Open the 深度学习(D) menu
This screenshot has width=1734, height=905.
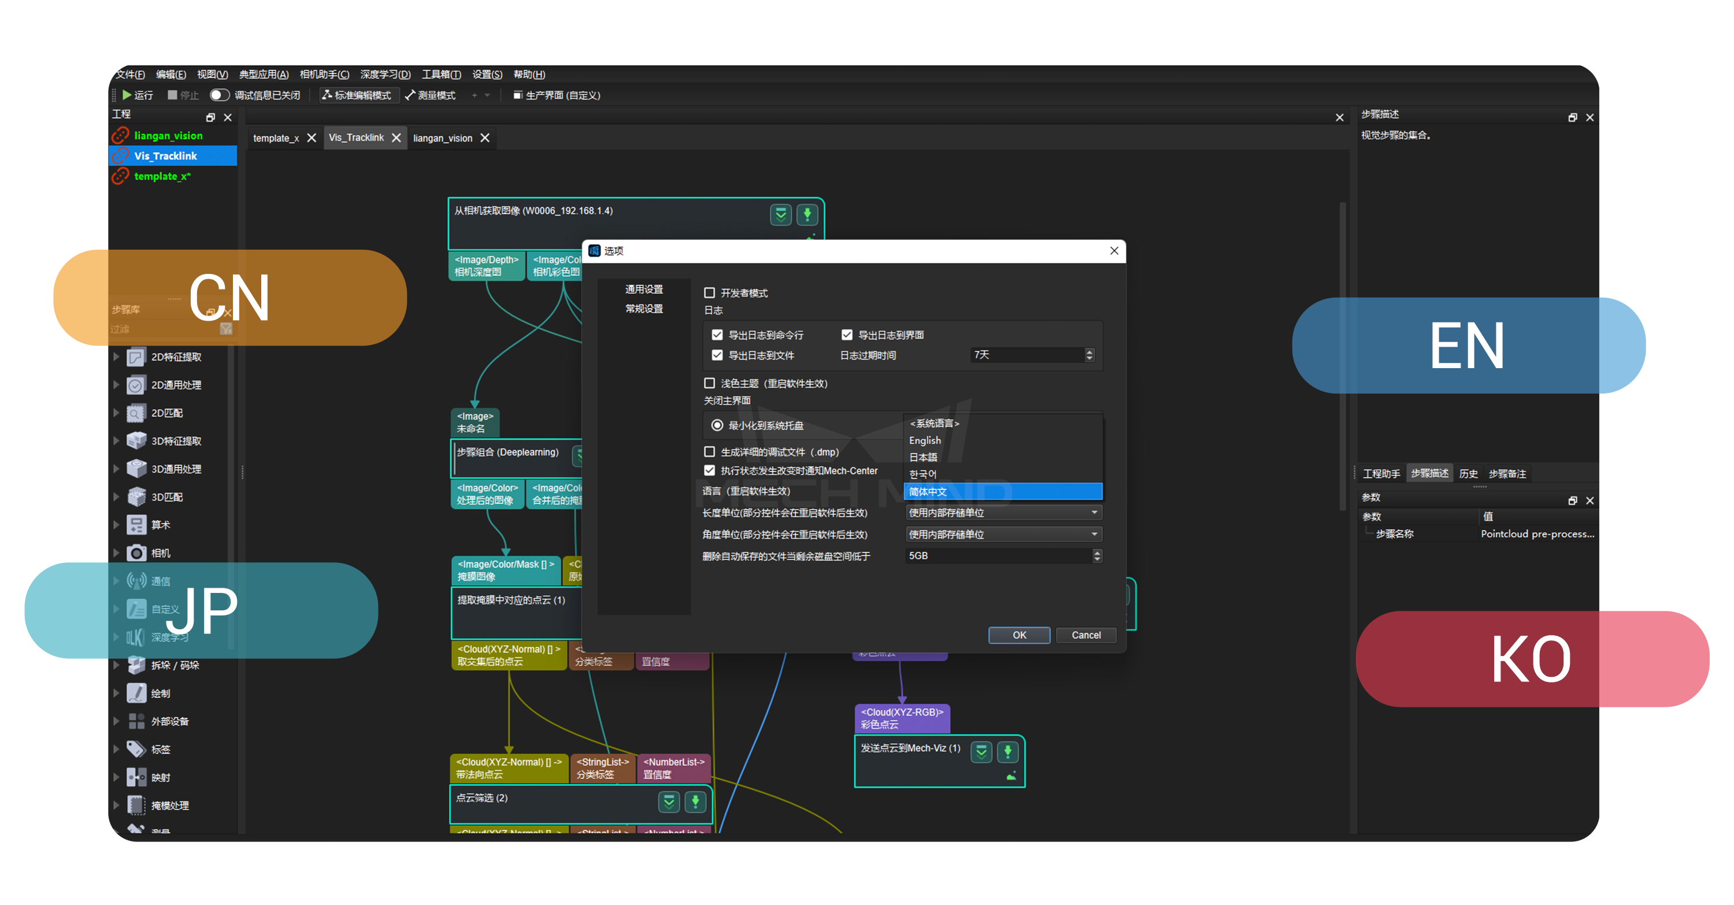coord(384,74)
